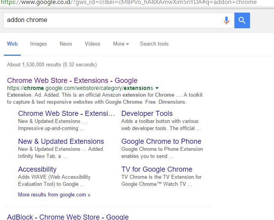Open Search tools options
Screen dimensions: 274x220
click(x=154, y=44)
